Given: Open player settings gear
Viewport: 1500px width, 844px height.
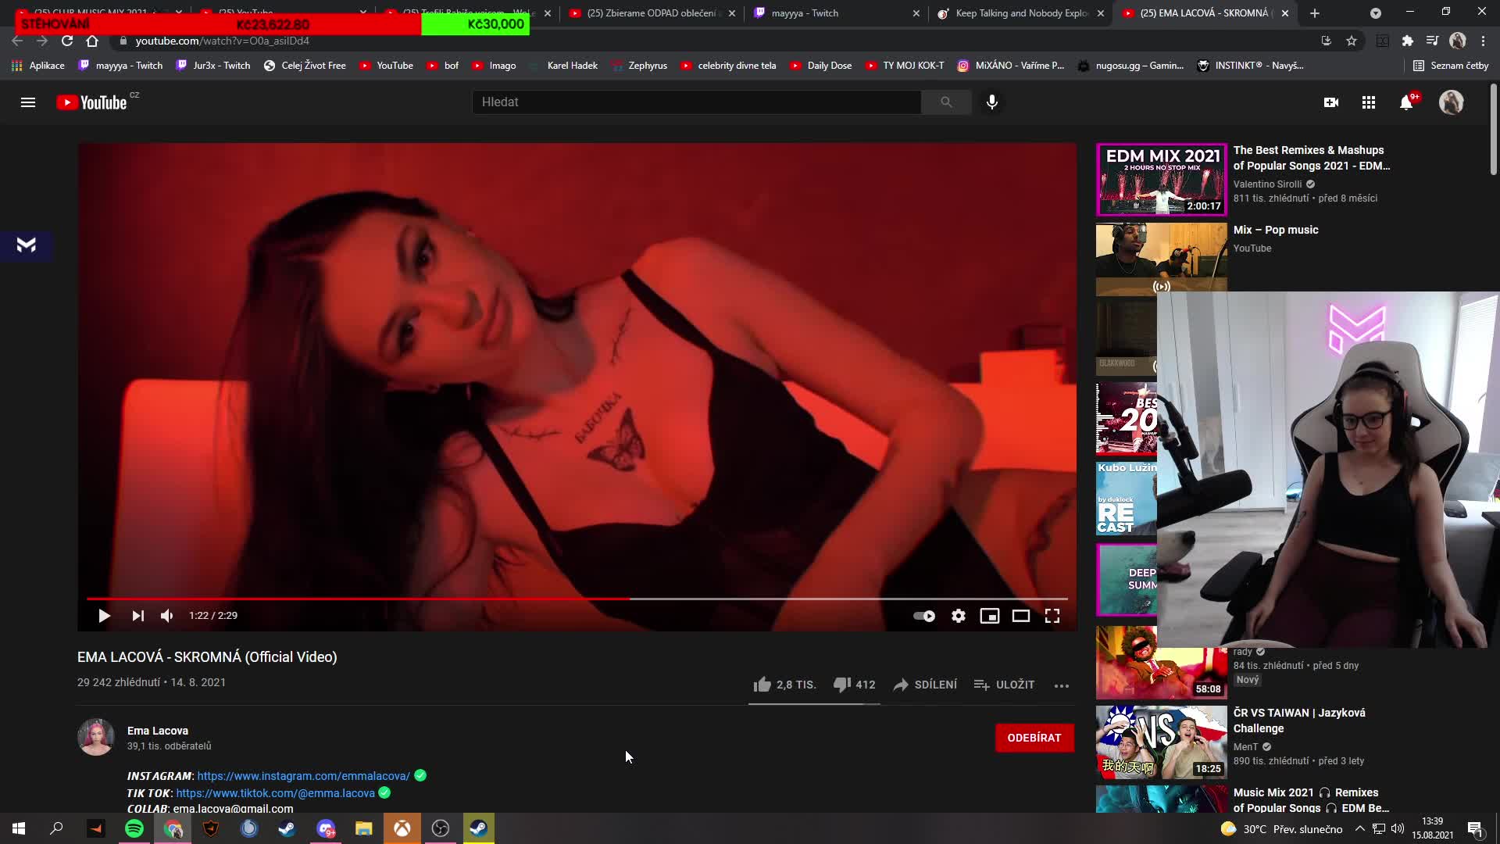Looking at the screenshot, I should point(959,616).
